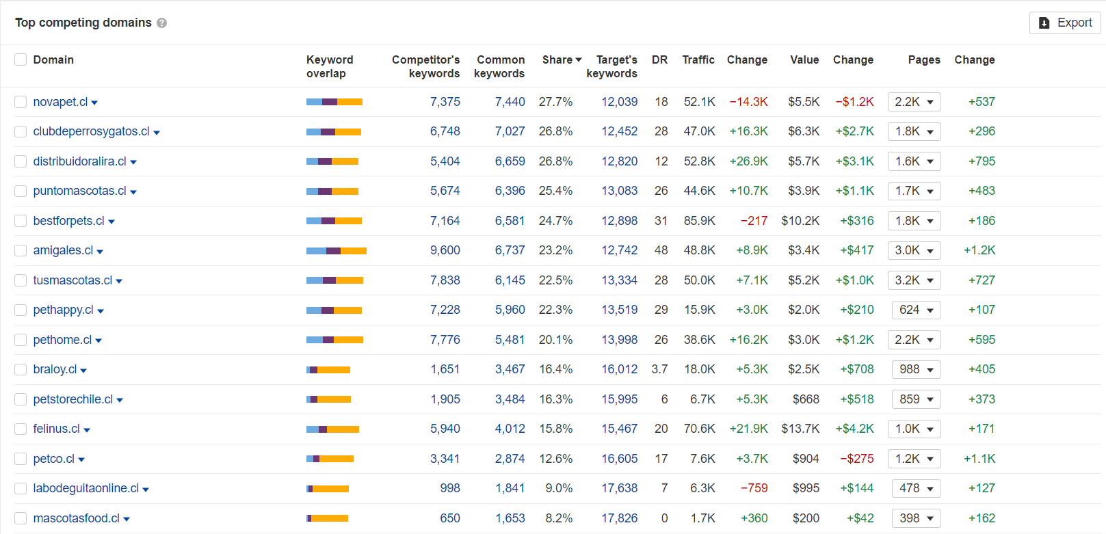Click the help question mark beside Top competing domains
This screenshot has width=1106, height=534.
pyautogui.click(x=161, y=23)
